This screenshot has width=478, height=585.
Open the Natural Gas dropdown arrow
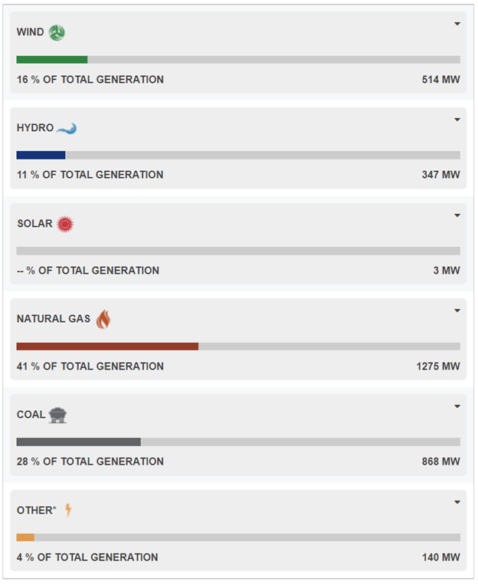pyautogui.click(x=457, y=311)
